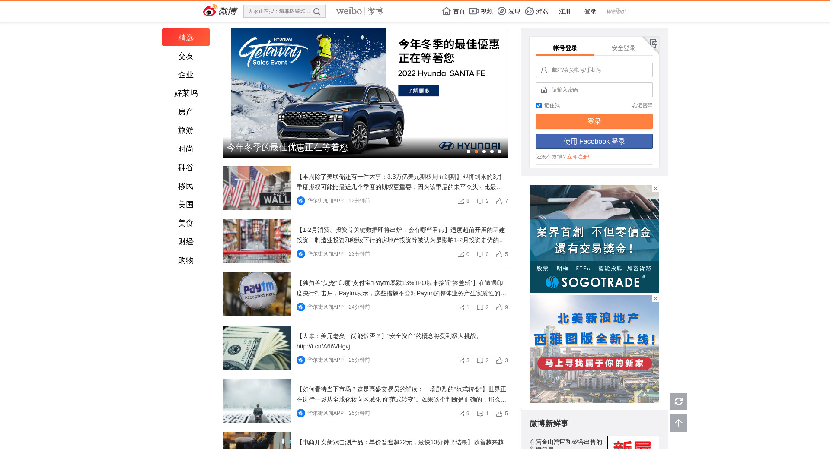Image resolution: width=830 pixels, height=449 pixels.
Task: Click share icon on Paytm post
Action: pyautogui.click(x=461, y=307)
